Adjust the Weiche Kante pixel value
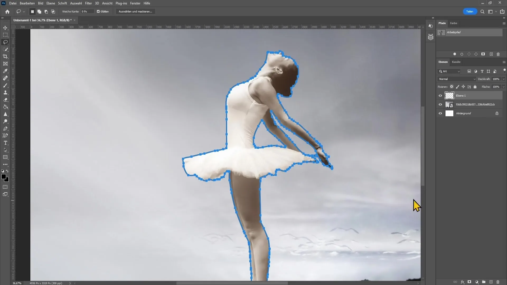507x285 pixels. [87, 12]
